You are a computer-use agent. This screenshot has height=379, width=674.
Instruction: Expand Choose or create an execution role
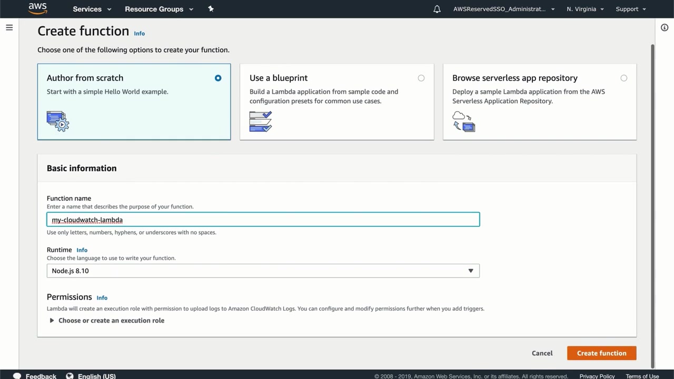tap(107, 320)
